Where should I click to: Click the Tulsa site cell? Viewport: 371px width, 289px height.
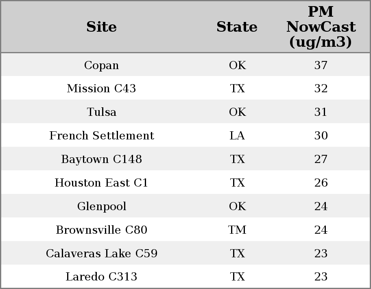tap(101, 112)
